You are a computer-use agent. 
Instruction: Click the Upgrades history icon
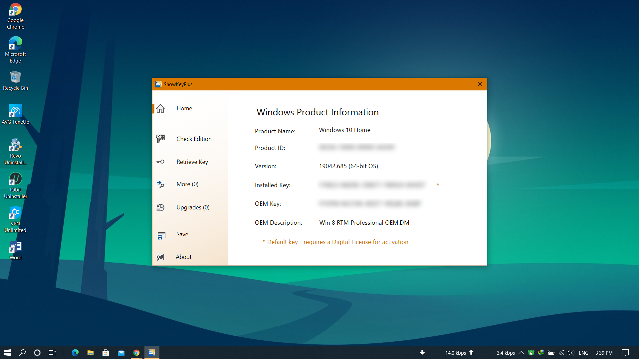point(160,207)
